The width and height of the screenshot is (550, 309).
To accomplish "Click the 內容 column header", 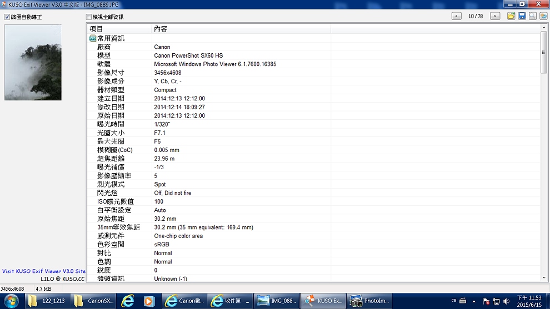I will tap(241, 29).
